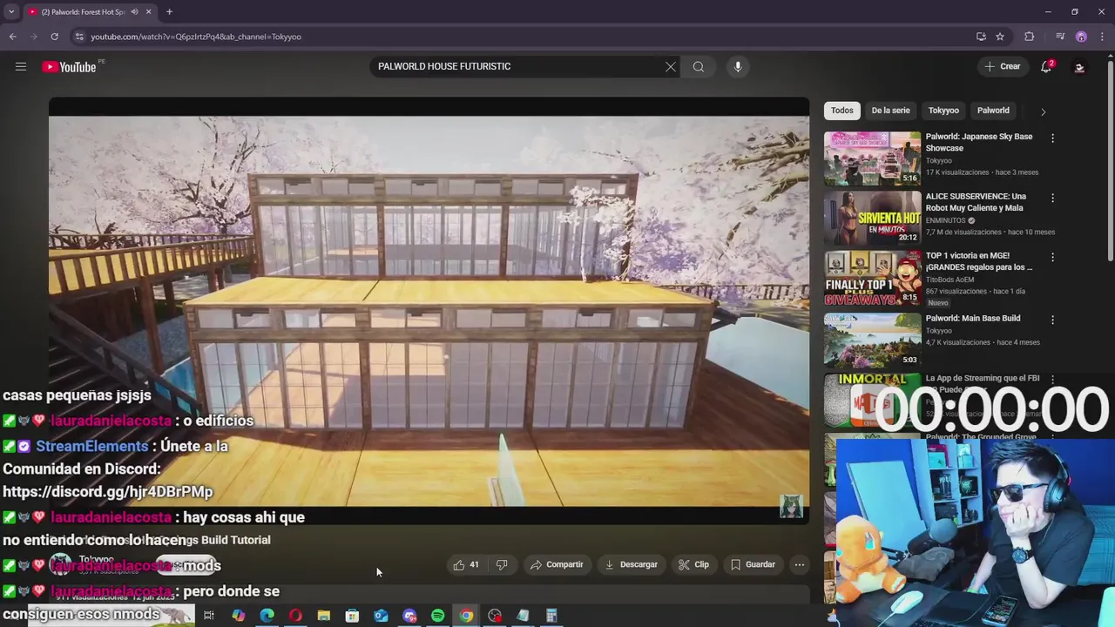1115x627 pixels.
Task: Mute the tab via its speaker icon
Action: pyautogui.click(x=134, y=12)
